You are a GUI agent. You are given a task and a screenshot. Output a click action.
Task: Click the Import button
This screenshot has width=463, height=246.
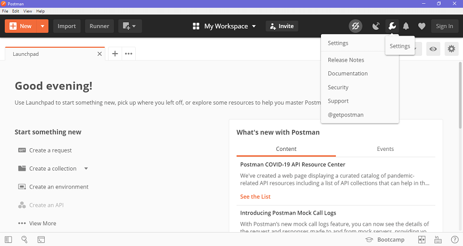(x=67, y=26)
